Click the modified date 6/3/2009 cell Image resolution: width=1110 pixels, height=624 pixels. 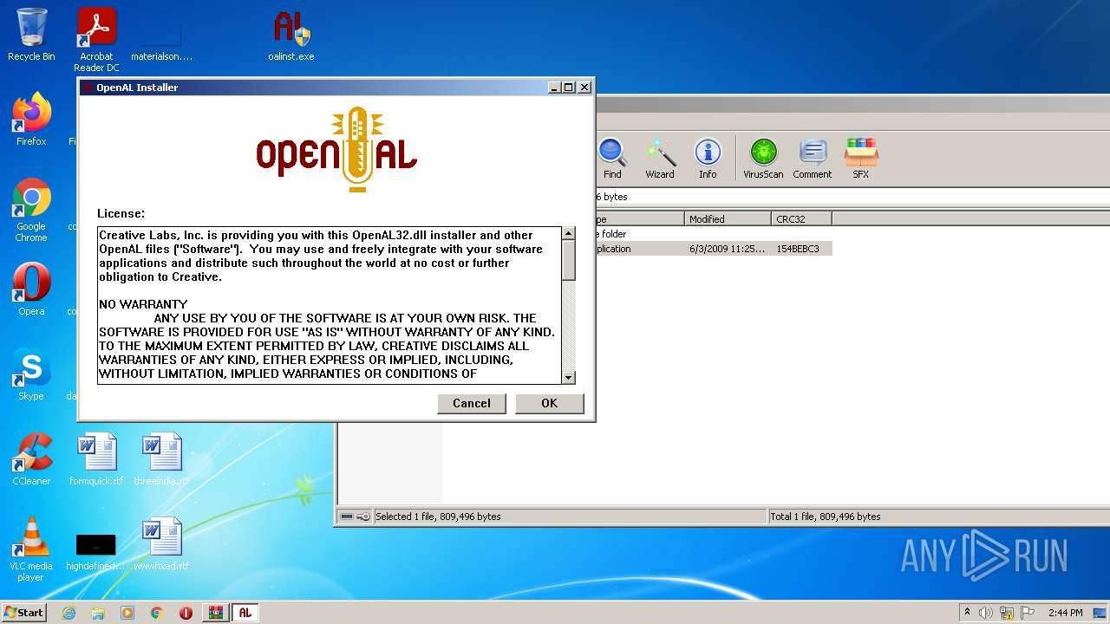point(728,249)
